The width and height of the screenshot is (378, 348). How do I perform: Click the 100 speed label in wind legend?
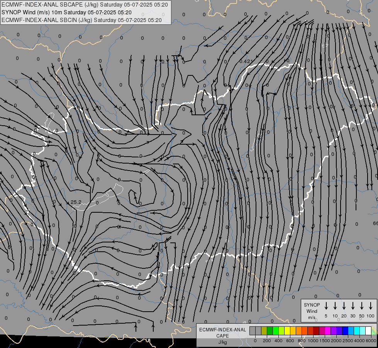(x=371, y=316)
